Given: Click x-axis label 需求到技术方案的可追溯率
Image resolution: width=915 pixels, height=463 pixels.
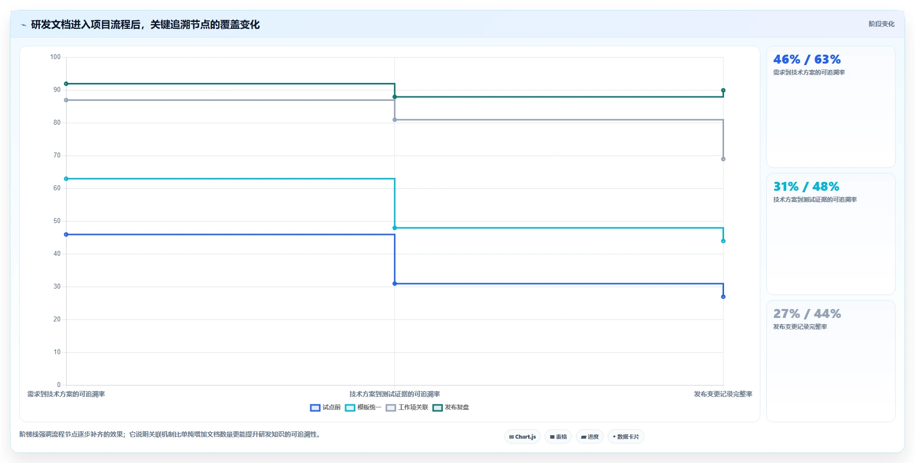Looking at the screenshot, I should tap(66, 394).
